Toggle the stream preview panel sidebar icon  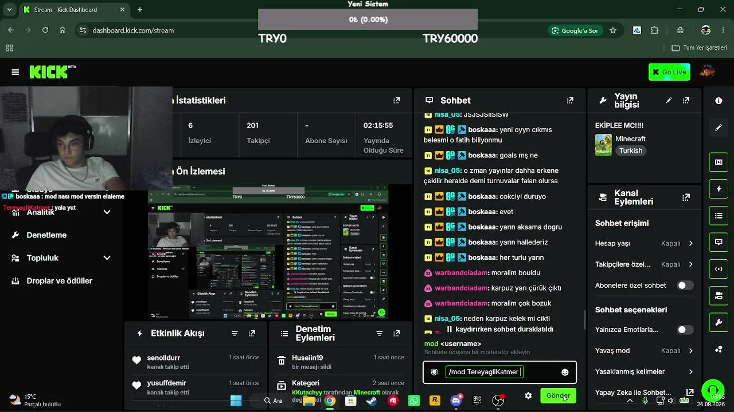pyautogui.click(x=719, y=162)
